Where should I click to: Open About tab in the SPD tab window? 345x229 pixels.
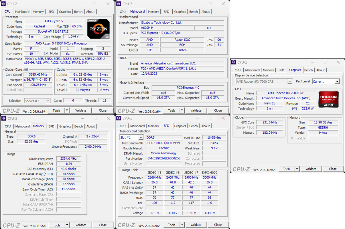[206, 126]
